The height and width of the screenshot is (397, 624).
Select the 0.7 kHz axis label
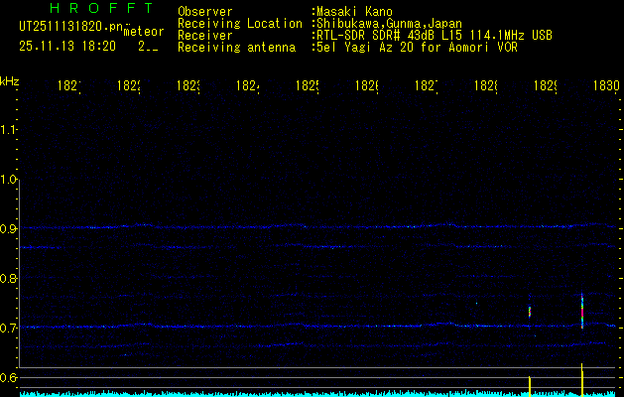[x=10, y=328]
